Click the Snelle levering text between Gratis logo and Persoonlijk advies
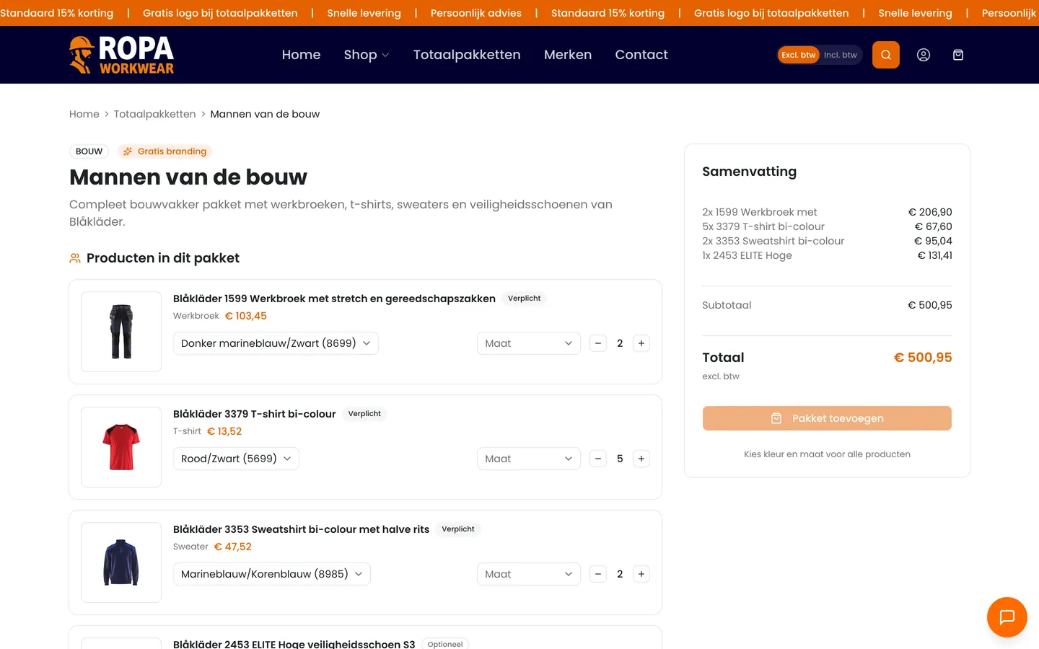The image size is (1039, 649). point(364,13)
